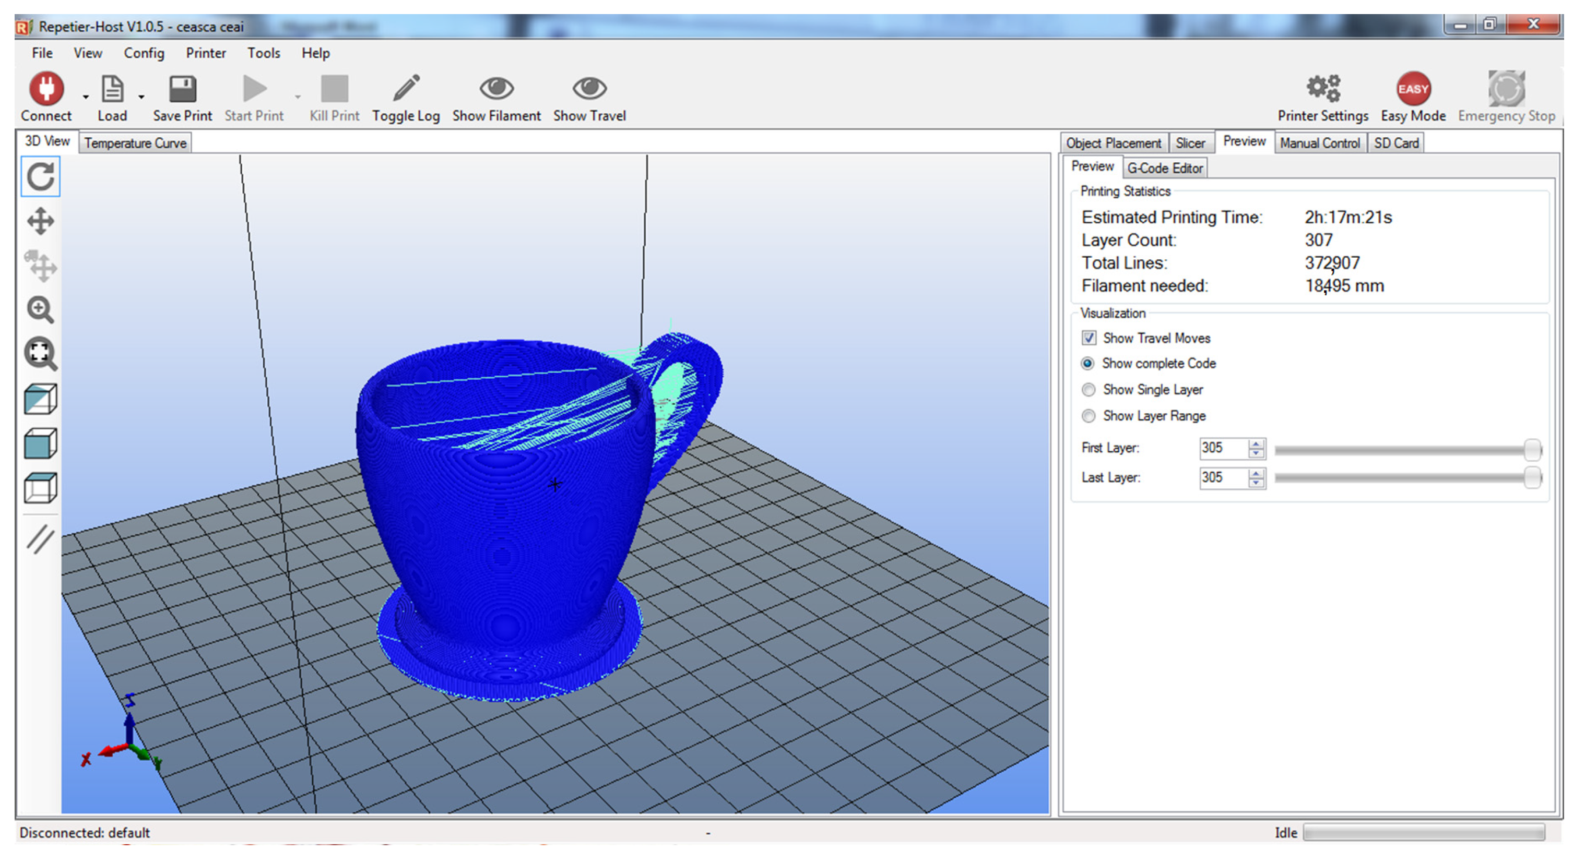Select Show Layer Range option
The width and height of the screenshot is (1585, 864).
(1089, 416)
